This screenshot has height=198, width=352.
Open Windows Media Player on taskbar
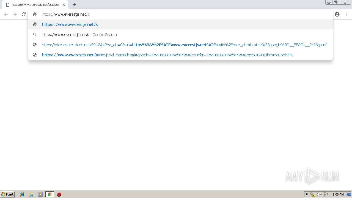click(x=40, y=194)
